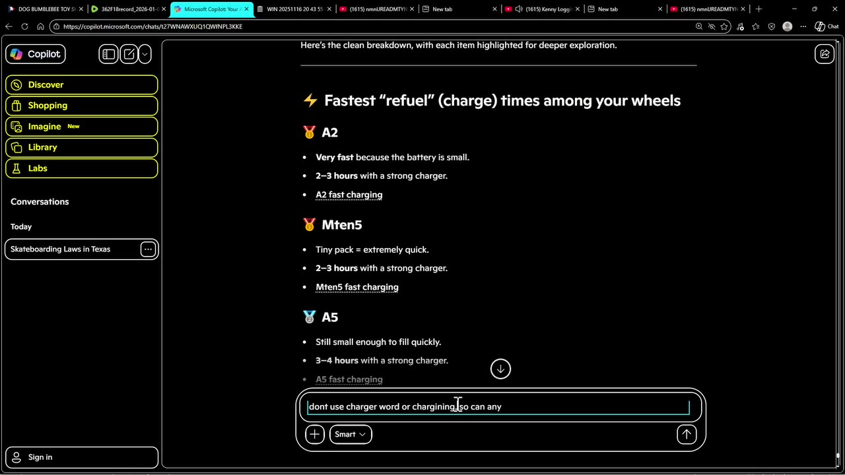Open the Copilot Chat sidebar button
845x475 pixels.
pos(827,26)
